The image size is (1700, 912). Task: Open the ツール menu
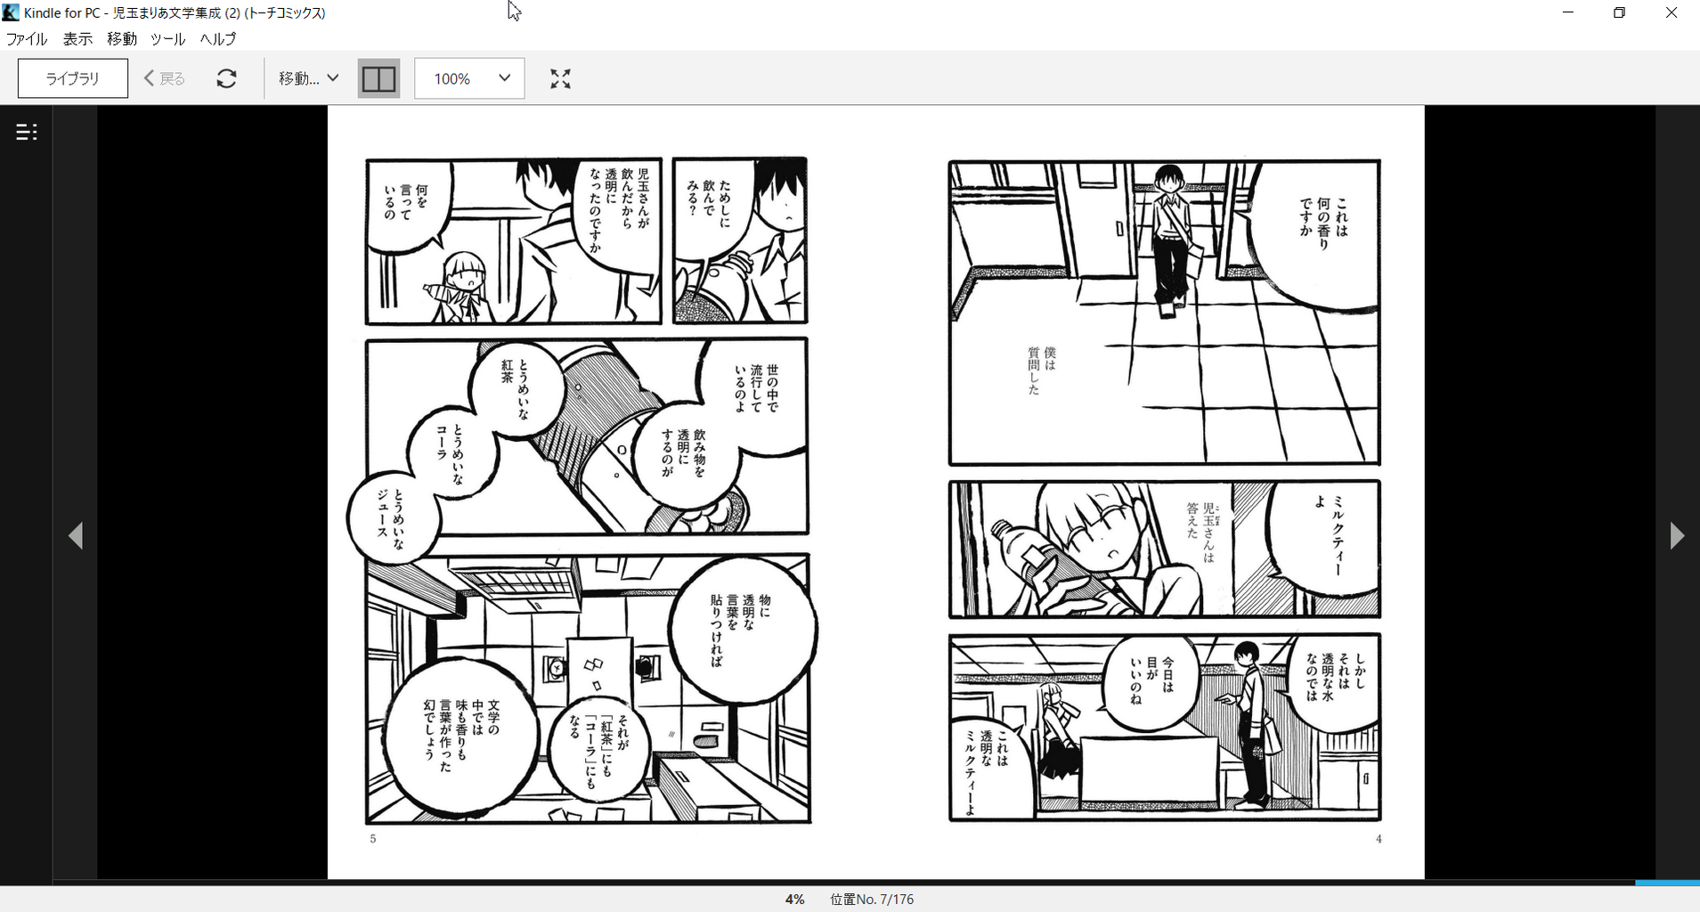(x=167, y=39)
